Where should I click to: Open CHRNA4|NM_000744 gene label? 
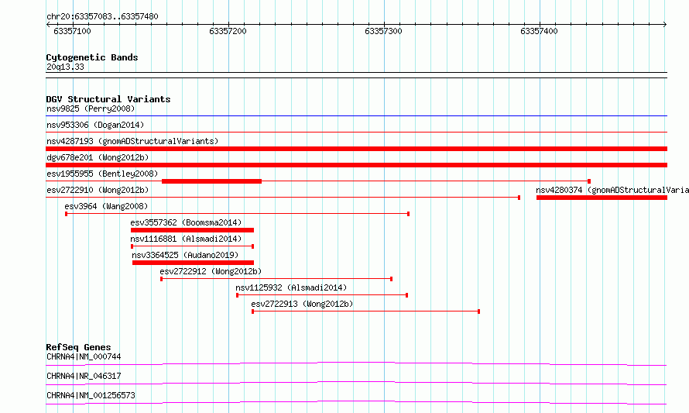[x=84, y=356]
